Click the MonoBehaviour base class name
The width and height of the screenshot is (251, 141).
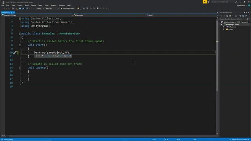point(70,34)
